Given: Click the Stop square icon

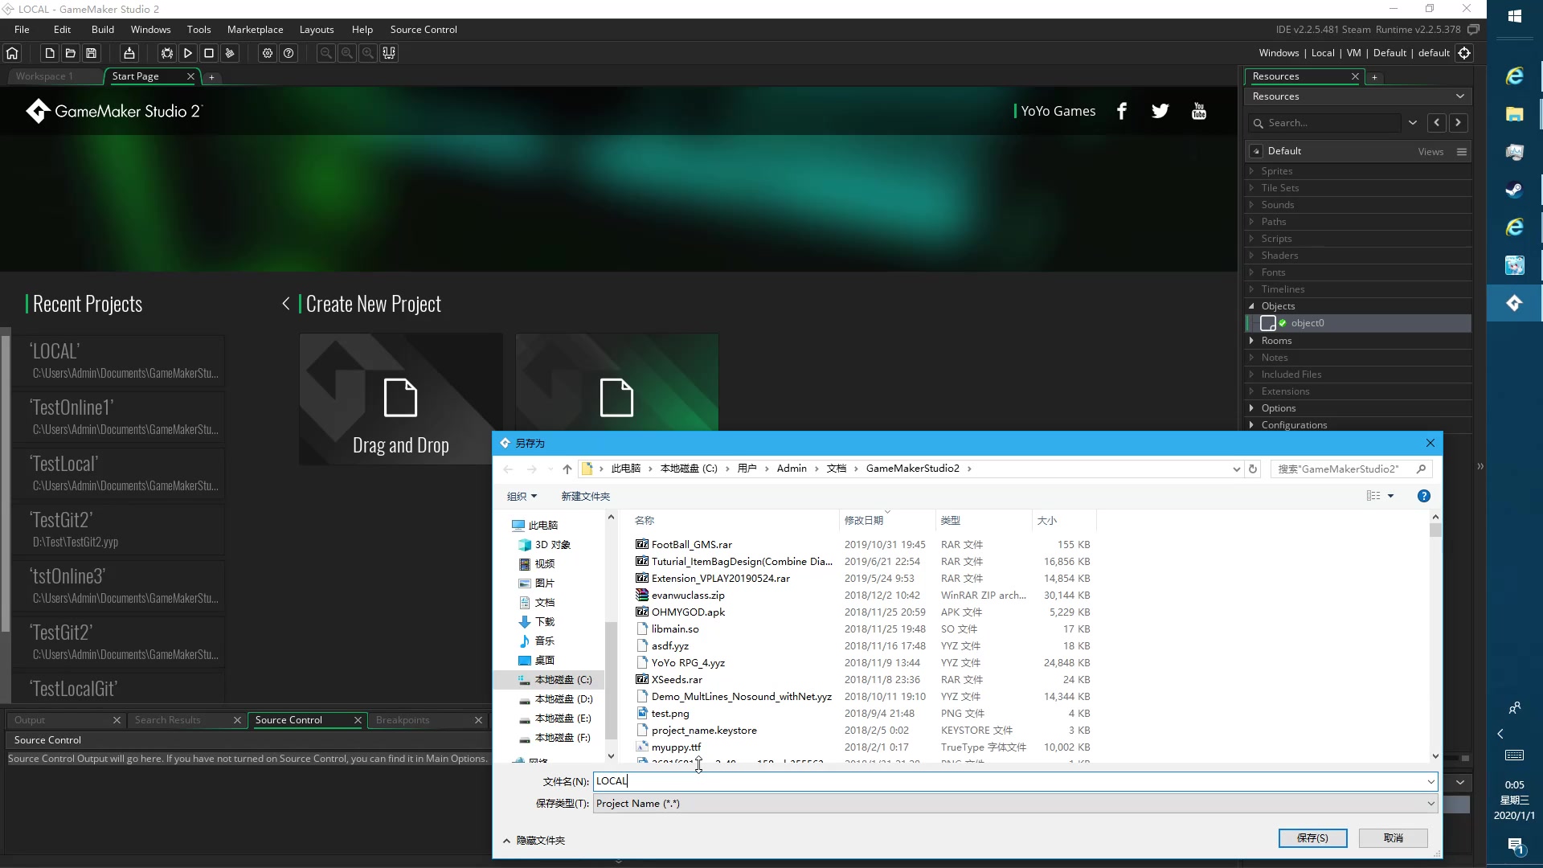Looking at the screenshot, I should coord(209,53).
